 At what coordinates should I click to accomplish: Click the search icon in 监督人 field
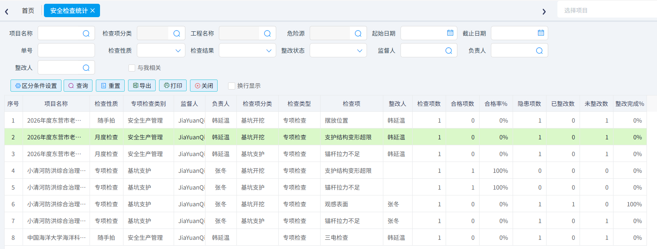point(449,51)
